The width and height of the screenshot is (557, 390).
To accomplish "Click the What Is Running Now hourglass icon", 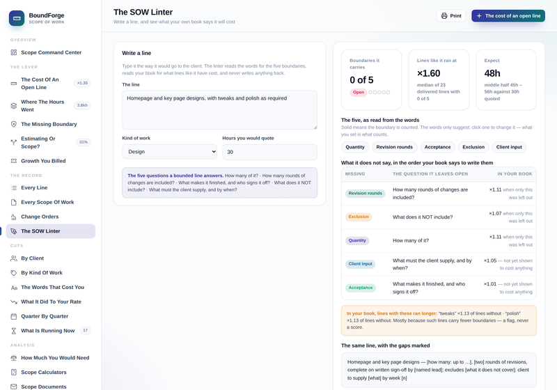I will [x=13, y=331].
